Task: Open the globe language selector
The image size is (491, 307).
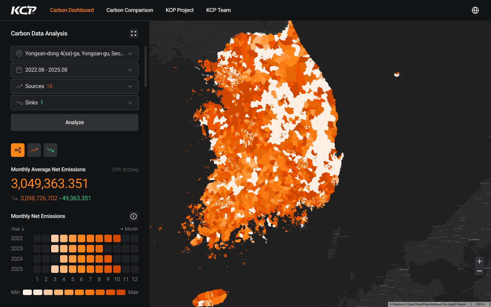Action: 475,10
